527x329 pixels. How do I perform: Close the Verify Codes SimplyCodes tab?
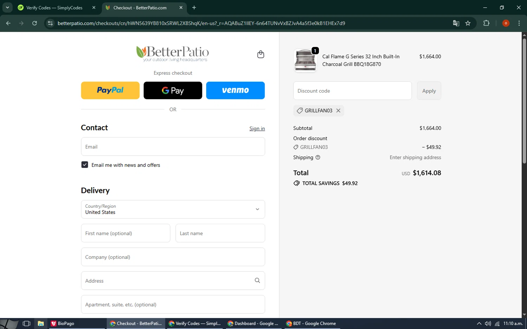pyautogui.click(x=94, y=7)
